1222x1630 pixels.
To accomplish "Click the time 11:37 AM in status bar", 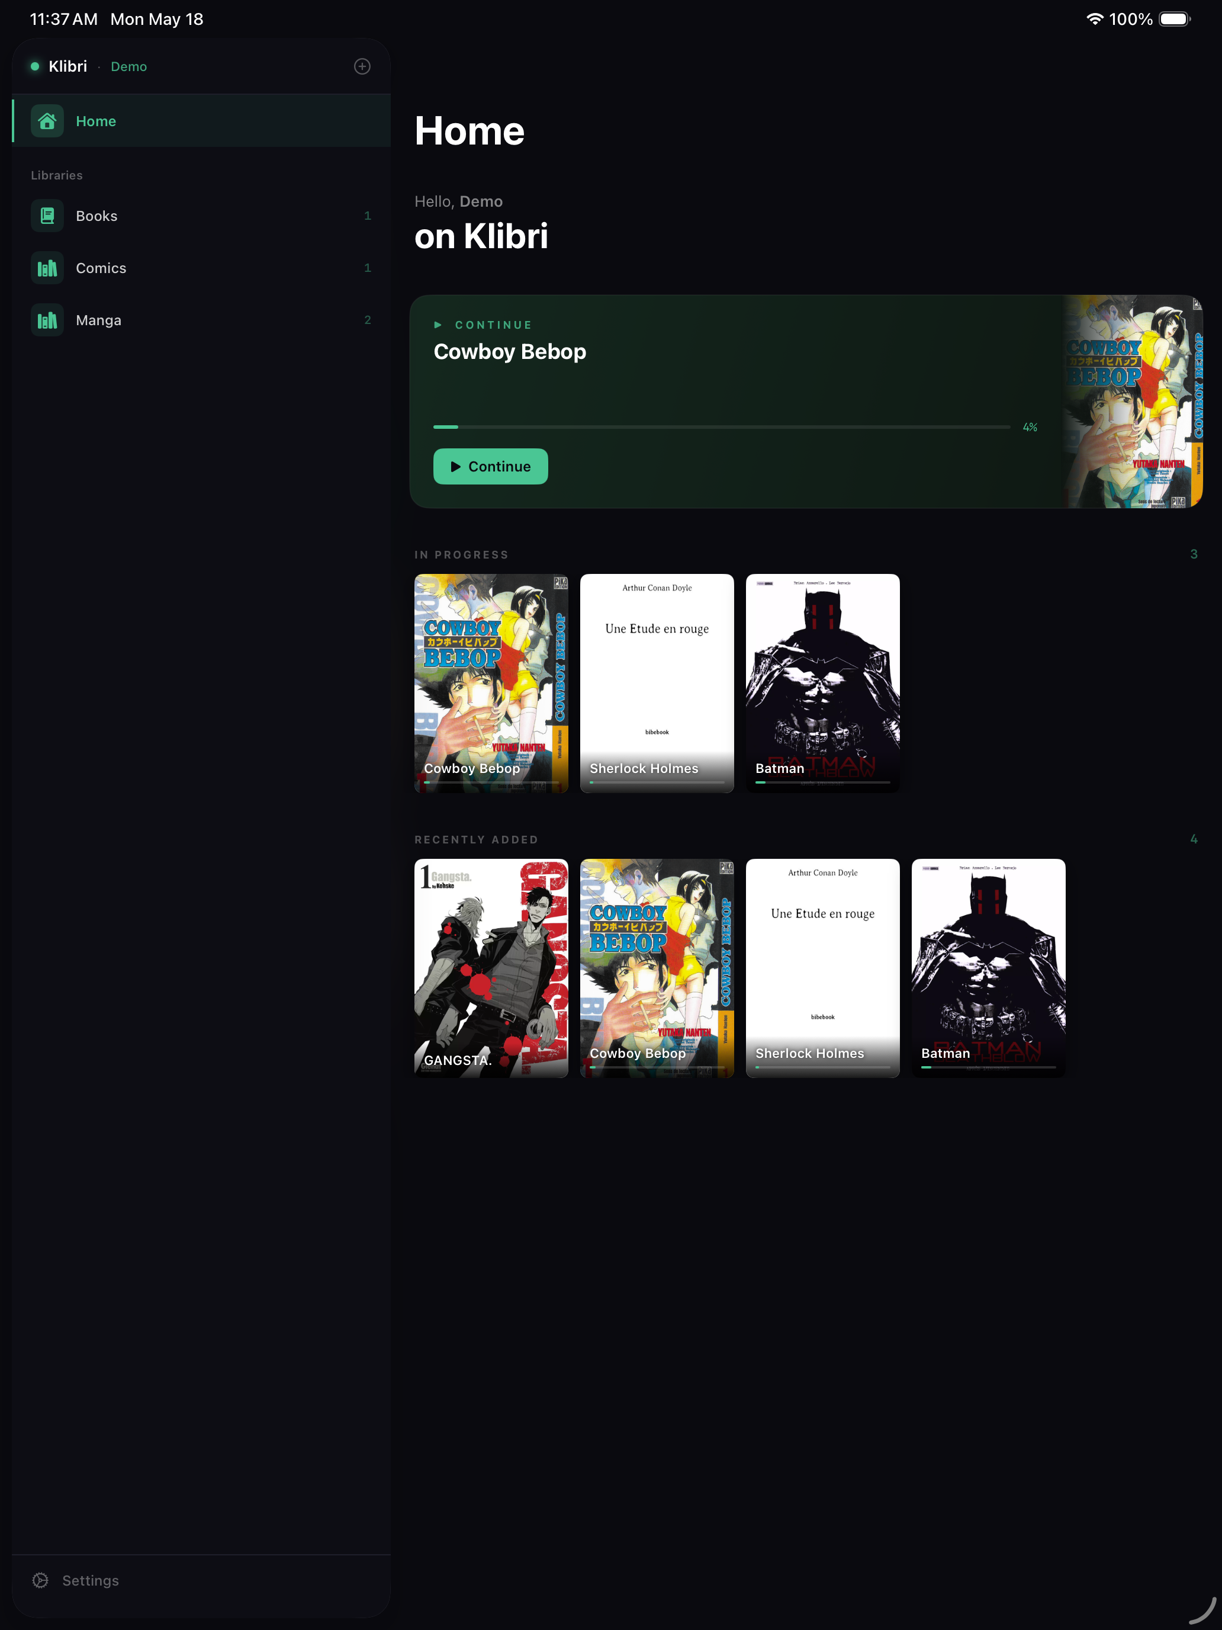I will pyautogui.click(x=63, y=19).
